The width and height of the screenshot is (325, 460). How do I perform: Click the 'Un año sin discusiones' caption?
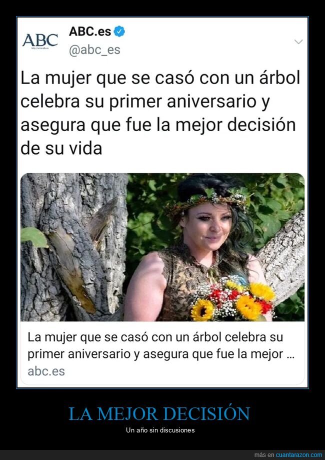click(x=160, y=430)
